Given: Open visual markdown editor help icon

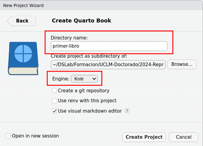Looking at the screenshot, I should (127, 111).
